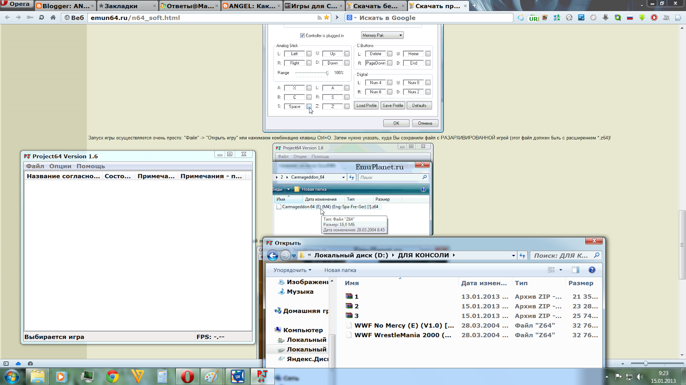Click the refresh icon in Открыть dialog

(522, 255)
